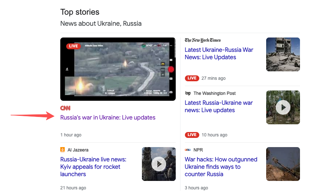Click the CNN logo icon
Viewport: 318px width, 196px height.
pos(65,108)
